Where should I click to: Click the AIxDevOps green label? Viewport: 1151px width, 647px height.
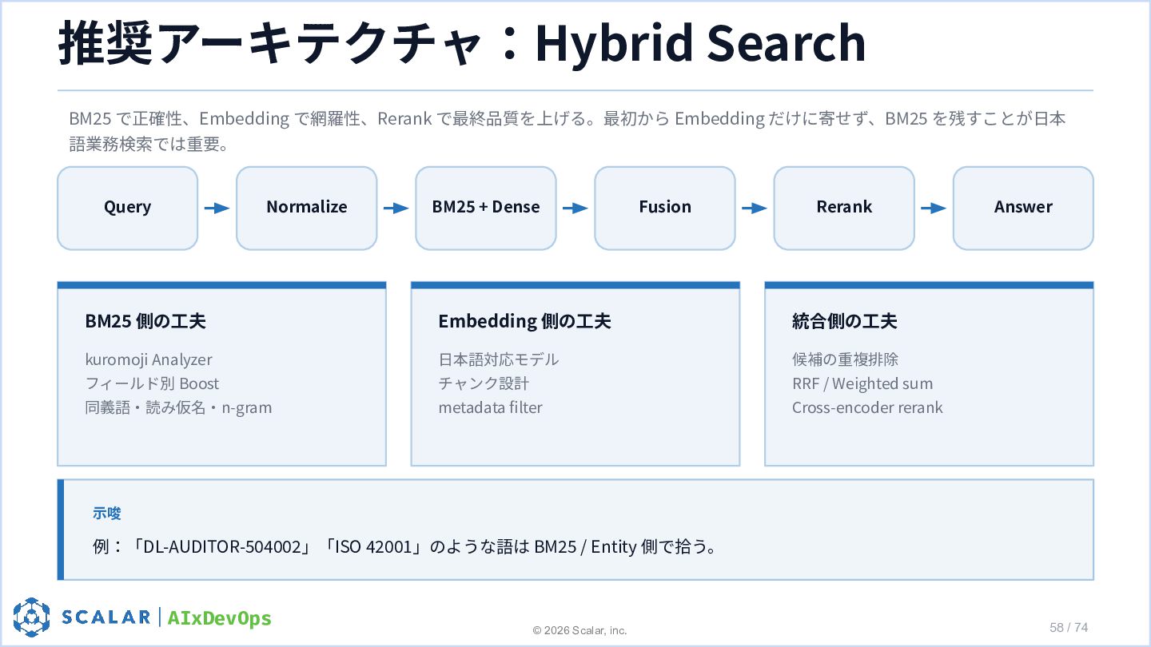[220, 617]
